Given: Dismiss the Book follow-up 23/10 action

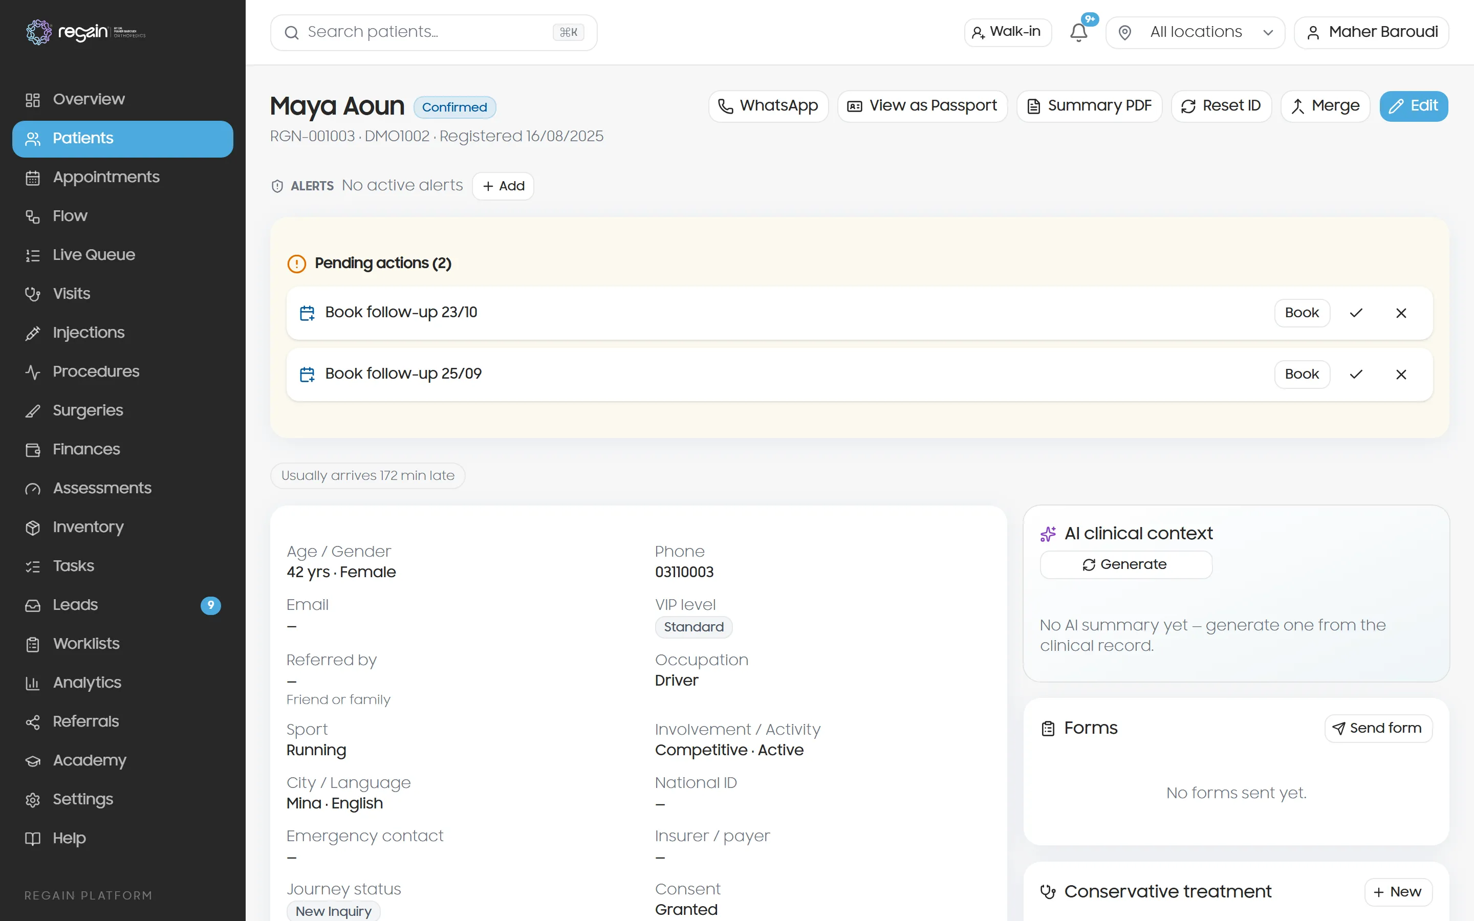Looking at the screenshot, I should click(x=1401, y=313).
